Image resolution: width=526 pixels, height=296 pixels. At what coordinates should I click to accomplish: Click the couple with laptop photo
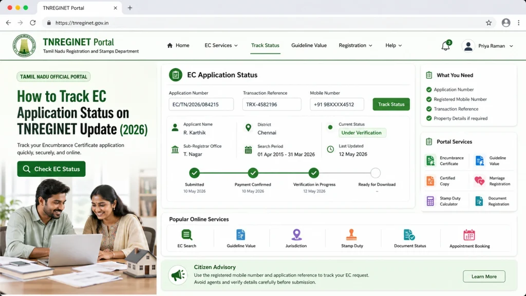click(78, 236)
